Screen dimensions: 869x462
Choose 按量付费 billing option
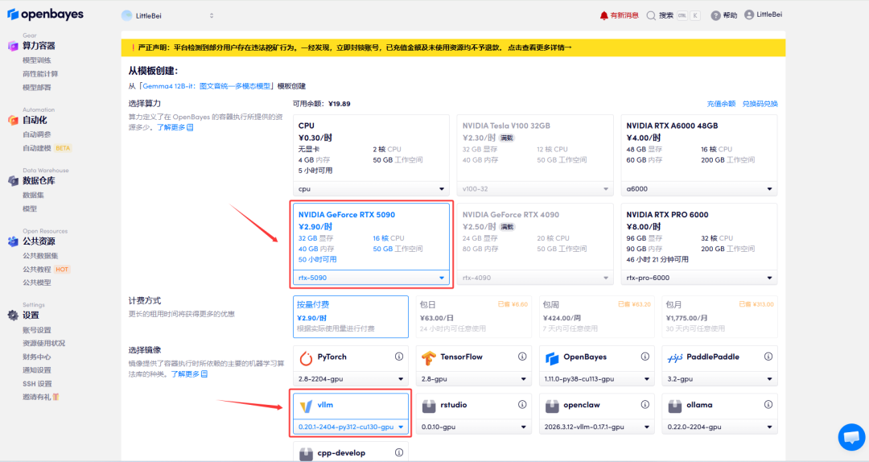pos(351,316)
